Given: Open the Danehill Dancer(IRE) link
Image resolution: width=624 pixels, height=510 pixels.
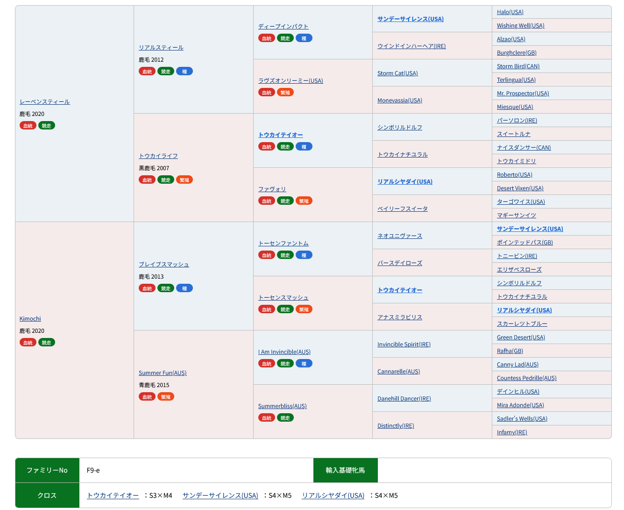Looking at the screenshot, I should pos(404,399).
